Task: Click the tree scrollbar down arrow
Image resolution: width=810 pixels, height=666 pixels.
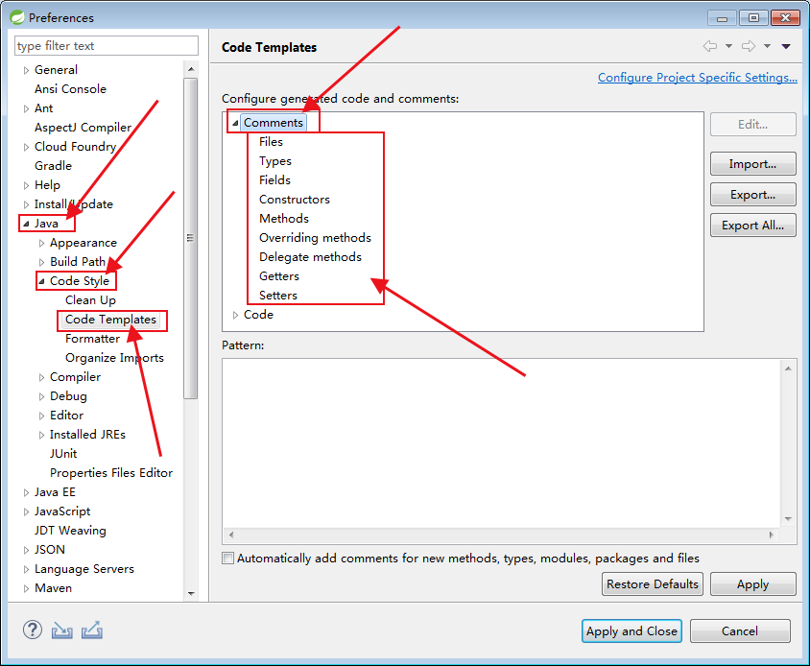Action: pos(191,594)
